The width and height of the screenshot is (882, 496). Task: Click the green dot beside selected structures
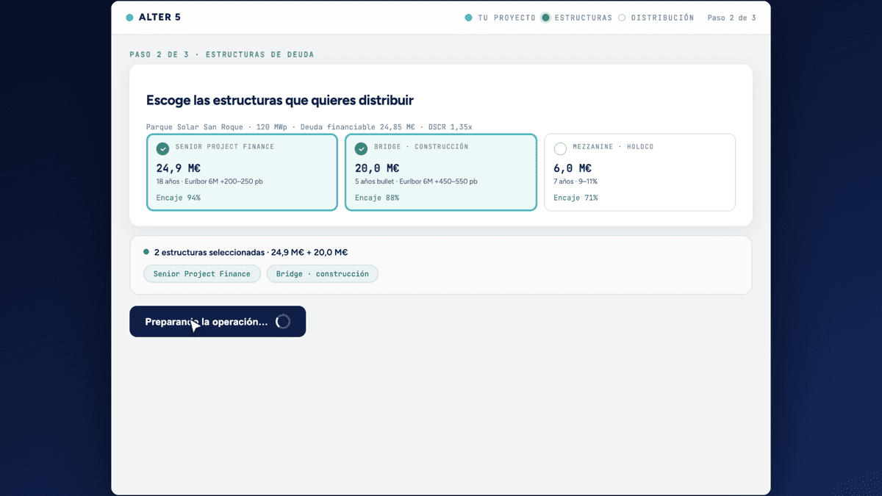pyautogui.click(x=146, y=252)
